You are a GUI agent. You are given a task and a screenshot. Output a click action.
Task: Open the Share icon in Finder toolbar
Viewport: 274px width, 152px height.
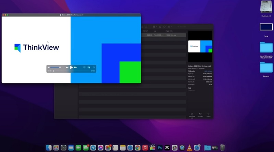point(160,27)
